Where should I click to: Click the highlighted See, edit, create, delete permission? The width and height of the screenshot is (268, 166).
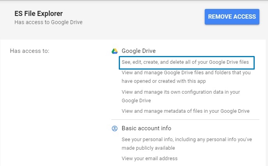tap(185, 62)
